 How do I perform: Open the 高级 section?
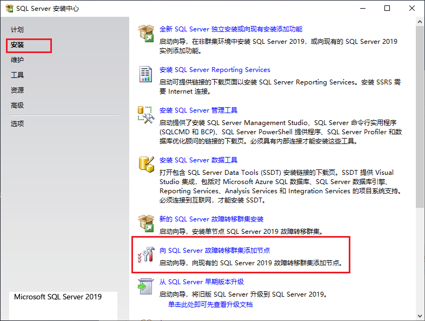click(x=17, y=106)
